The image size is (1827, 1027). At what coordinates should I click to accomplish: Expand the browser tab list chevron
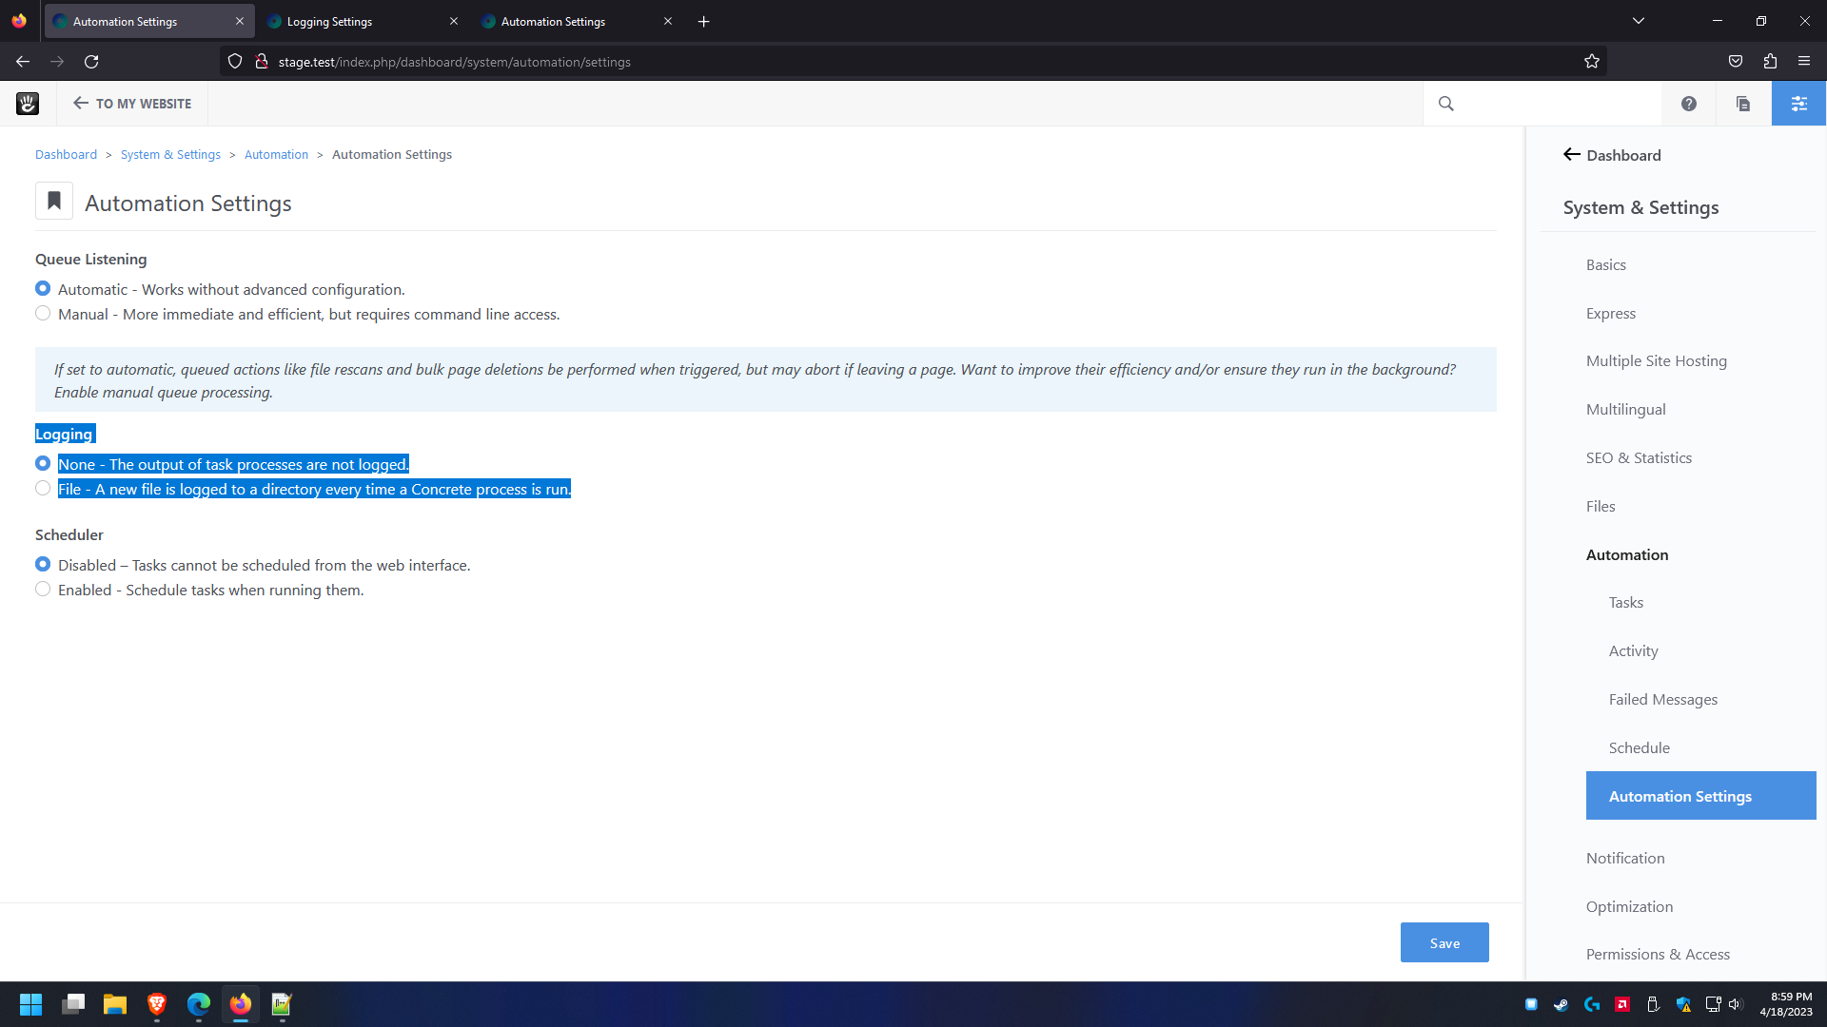(x=1639, y=20)
